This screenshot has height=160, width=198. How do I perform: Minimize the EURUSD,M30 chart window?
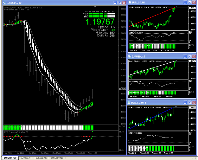pyautogui.click(x=115, y=3)
